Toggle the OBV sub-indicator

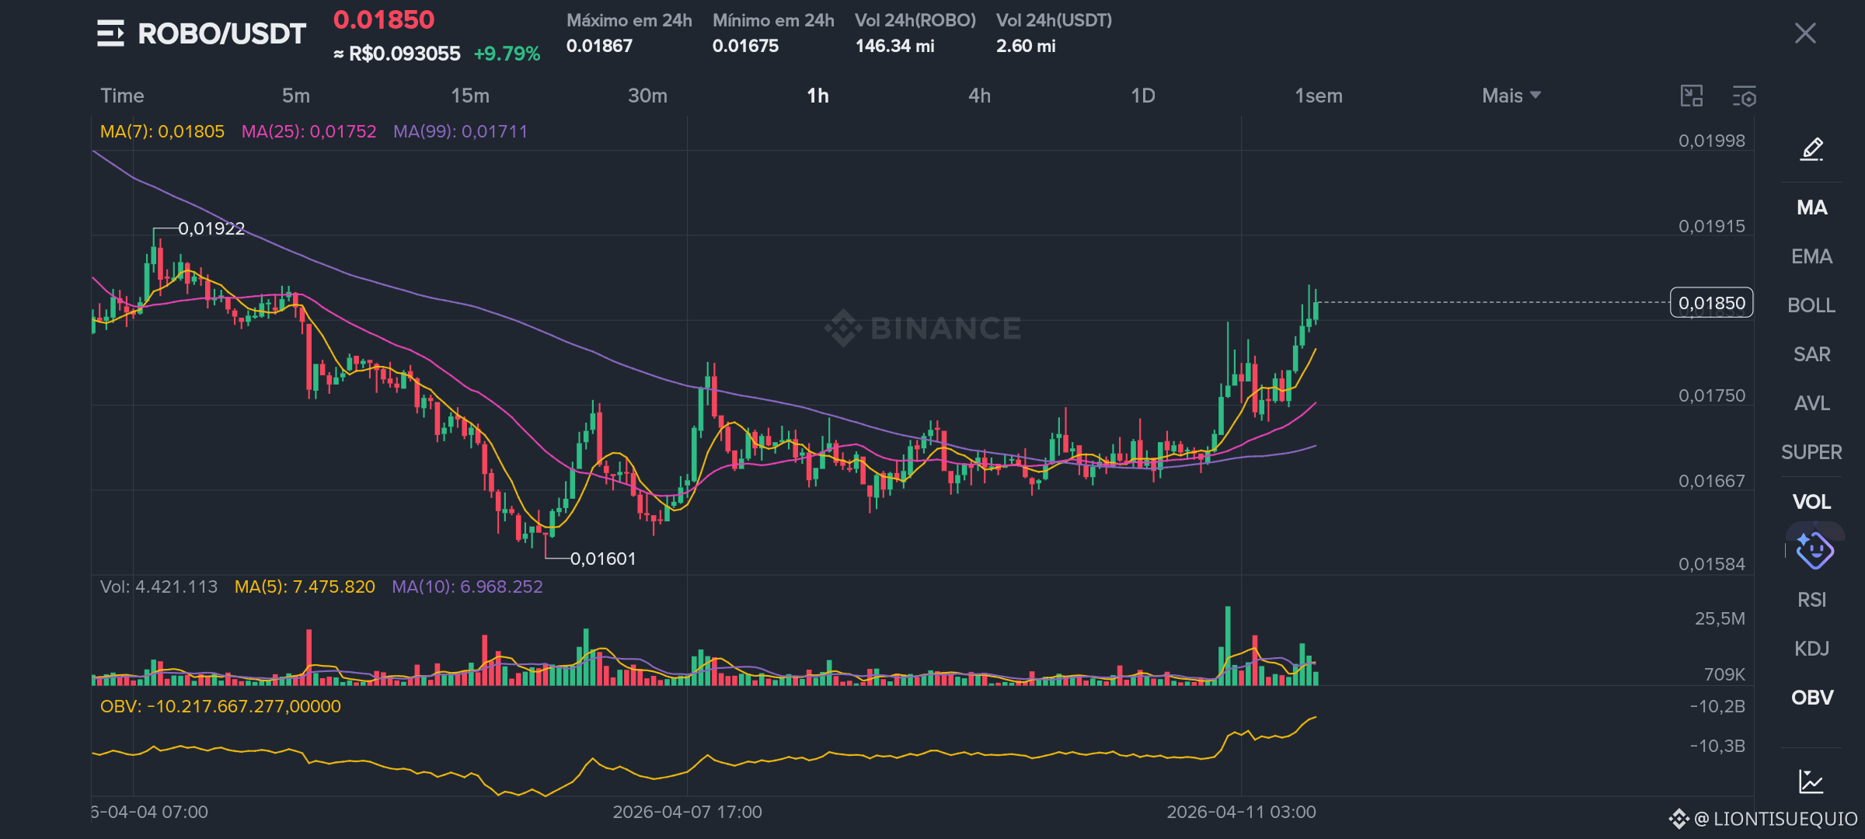(1811, 698)
